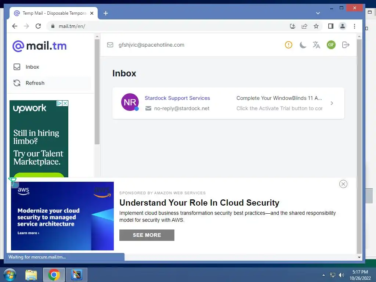Bookmark page with star icon
The image size is (376, 282).
[x=316, y=26]
